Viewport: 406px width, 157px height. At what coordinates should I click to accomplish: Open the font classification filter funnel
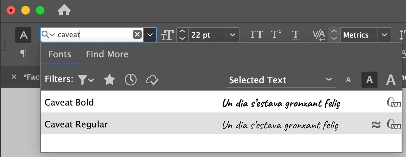[86, 80]
